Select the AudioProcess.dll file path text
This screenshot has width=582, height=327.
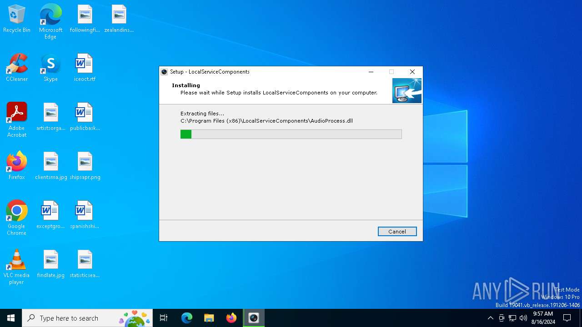pyautogui.click(x=266, y=121)
